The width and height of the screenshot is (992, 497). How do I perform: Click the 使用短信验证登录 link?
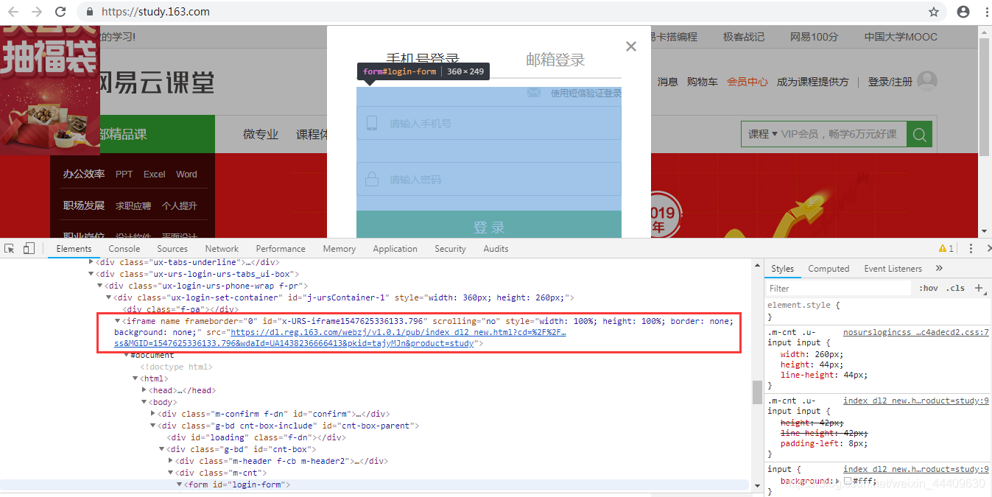586,93
